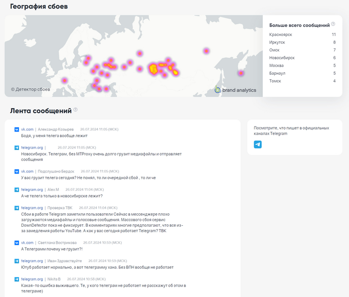The width and height of the screenshot is (349, 297).
Task: Click Telegram icon beside the Новосибирск MTProxy message
Action: [16, 148]
